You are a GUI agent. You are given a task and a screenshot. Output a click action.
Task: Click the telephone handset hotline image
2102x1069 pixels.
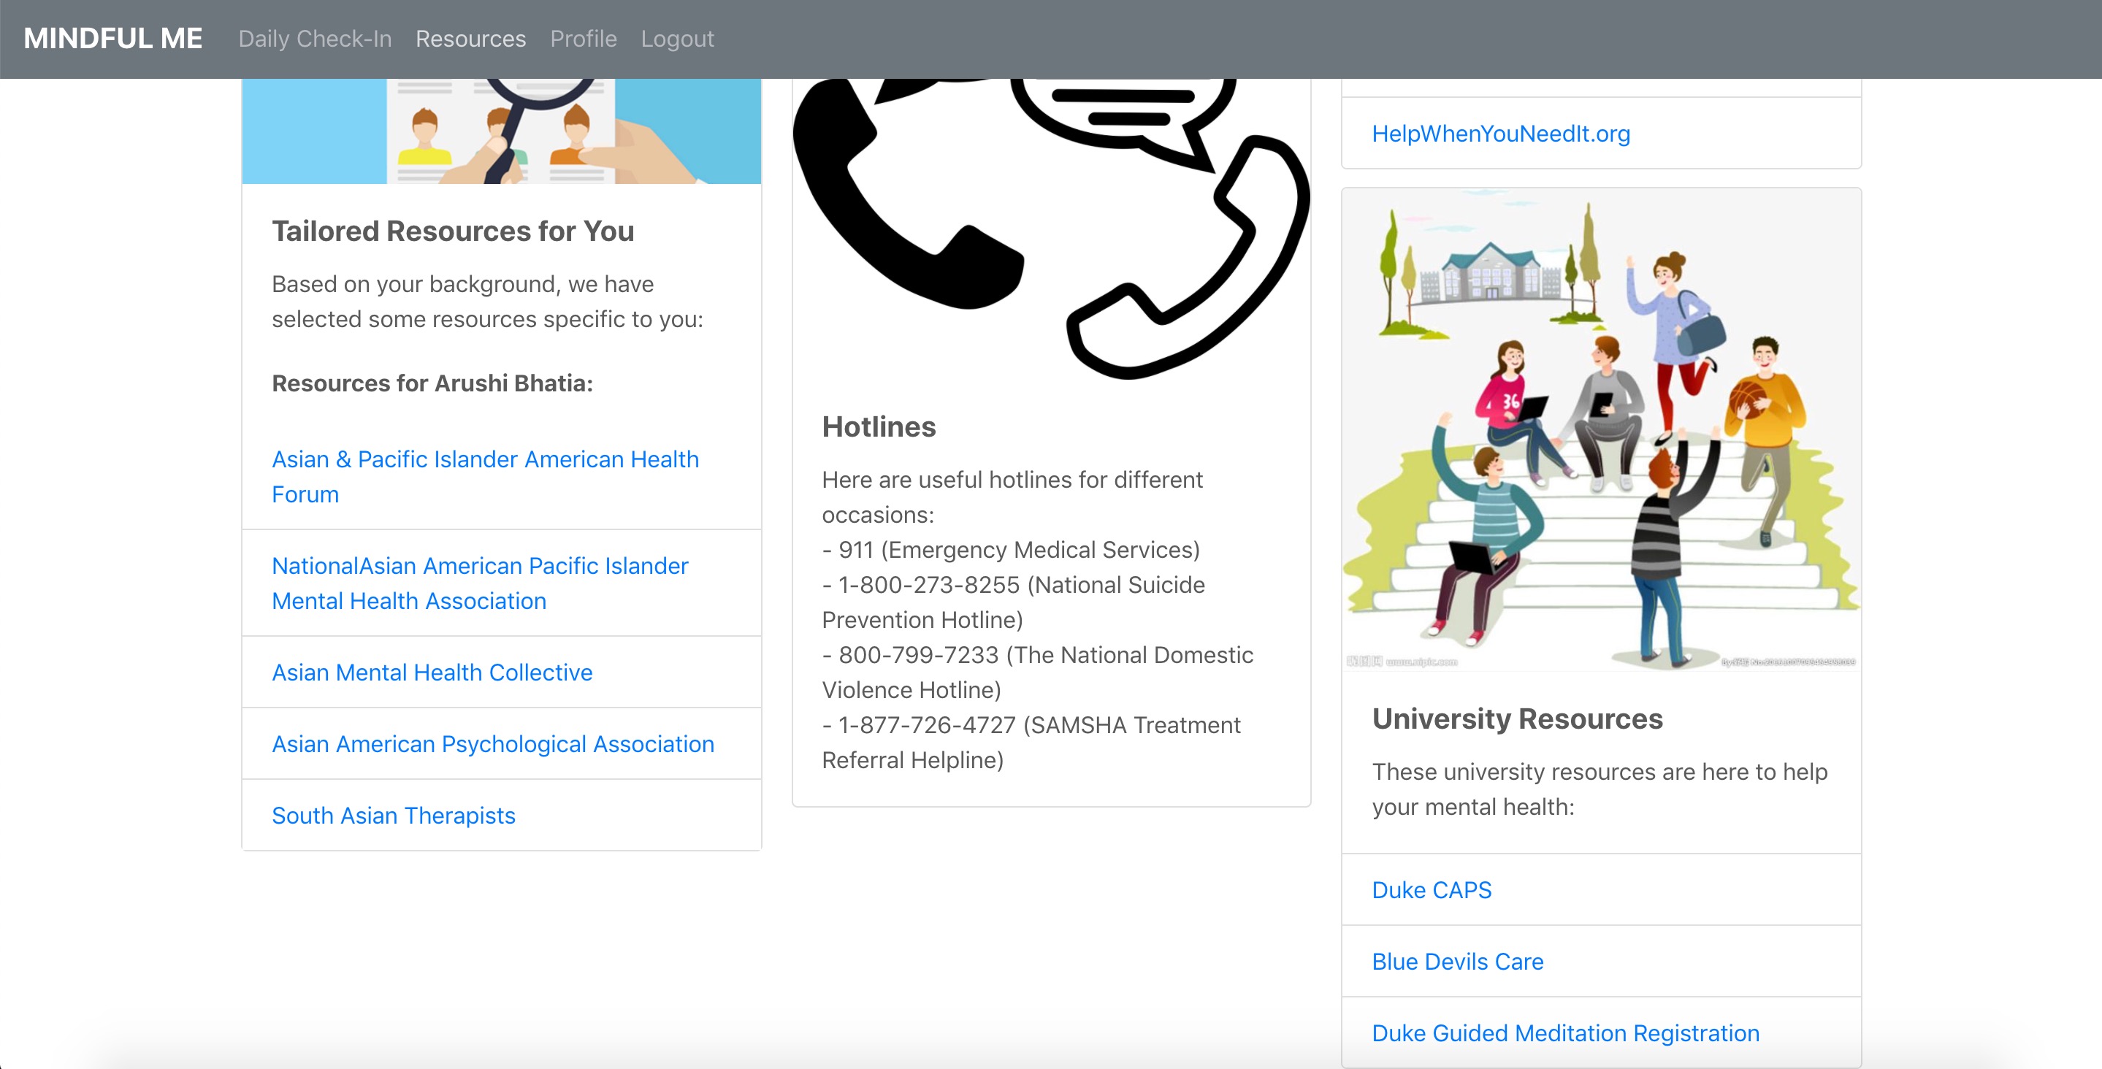coord(1050,229)
